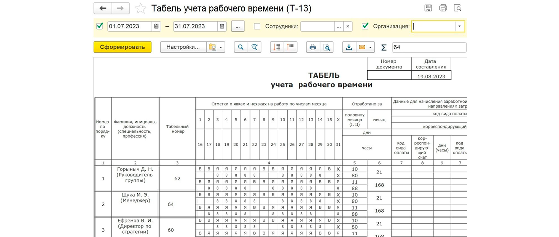Viewport: 559px width, 237px height.
Task: Go back with the left arrow button
Action: point(102,8)
